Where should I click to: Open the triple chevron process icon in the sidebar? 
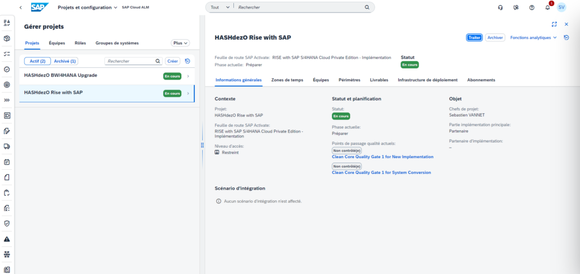tap(7, 100)
